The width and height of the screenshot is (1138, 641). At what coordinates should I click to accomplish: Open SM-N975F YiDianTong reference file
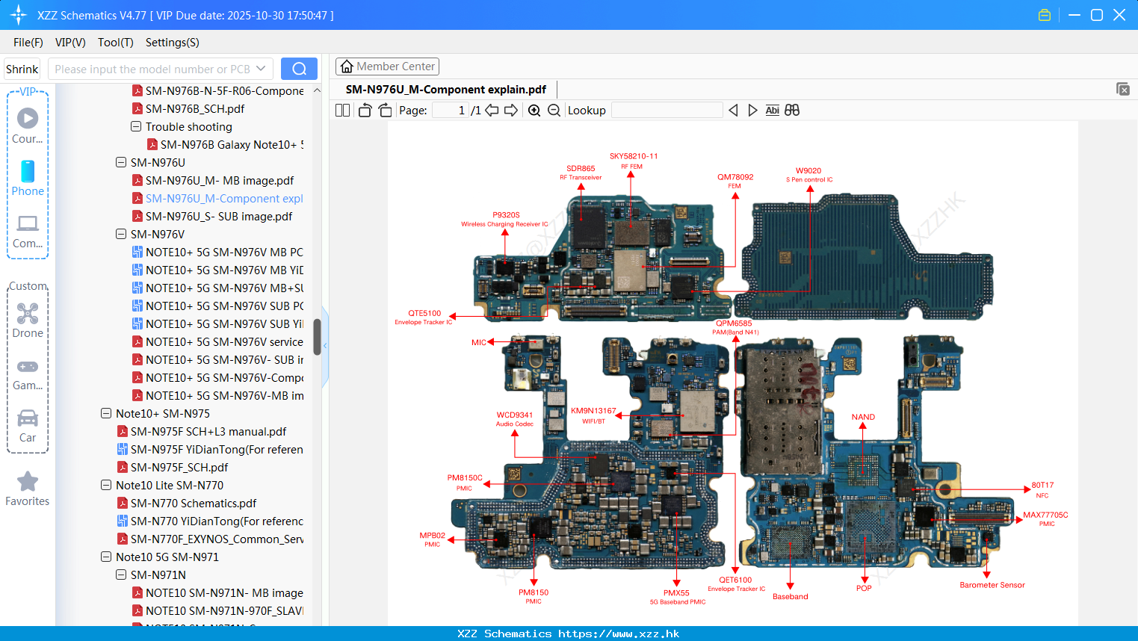(217, 450)
